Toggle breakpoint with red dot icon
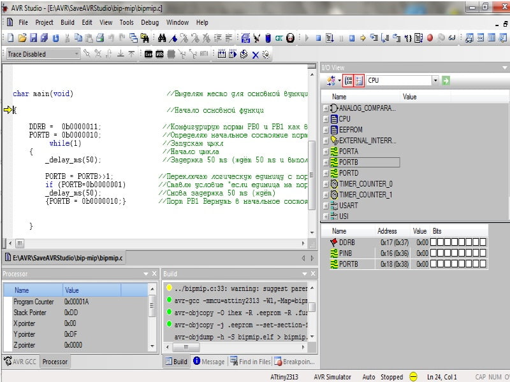The width and height of the screenshot is (510, 382). click(x=430, y=38)
